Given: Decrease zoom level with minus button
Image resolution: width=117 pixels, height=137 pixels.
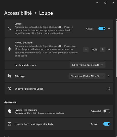Looking at the screenshot, I should point(86,49).
